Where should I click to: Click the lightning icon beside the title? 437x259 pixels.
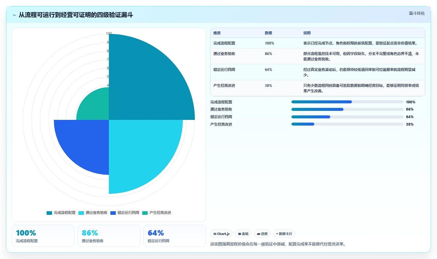(x=14, y=15)
